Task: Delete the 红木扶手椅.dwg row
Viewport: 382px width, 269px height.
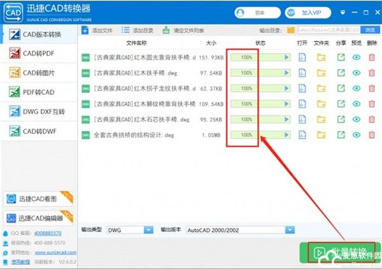Action: (x=372, y=73)
